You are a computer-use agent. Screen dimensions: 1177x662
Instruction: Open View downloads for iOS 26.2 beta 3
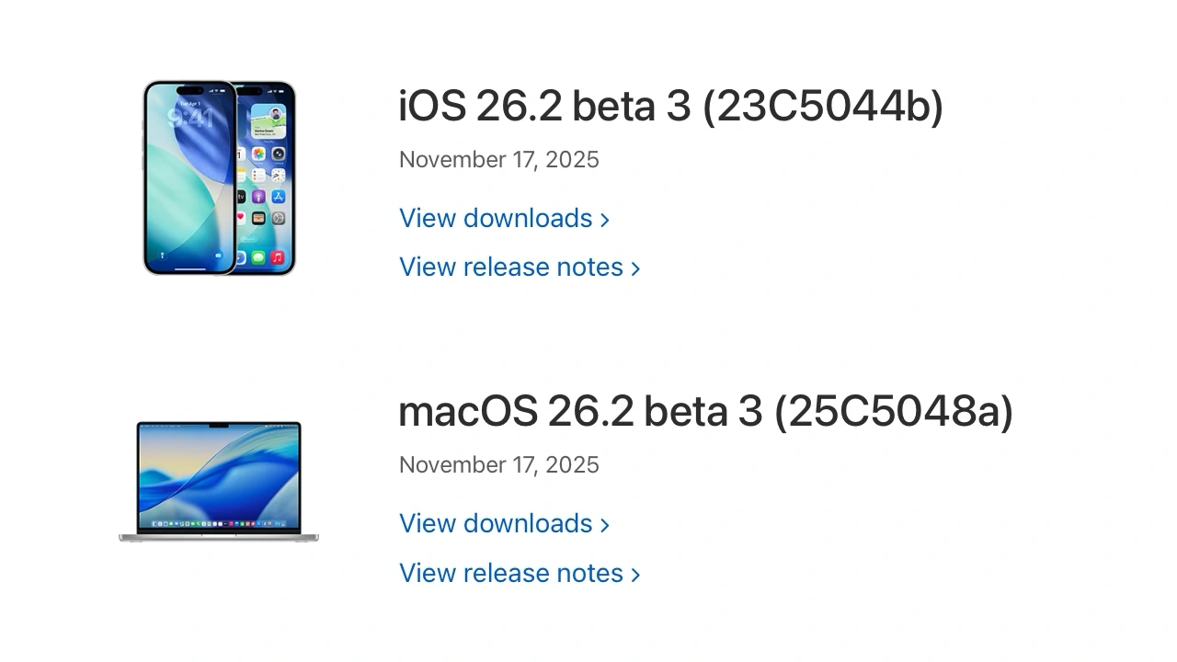(x=496, y=218)
